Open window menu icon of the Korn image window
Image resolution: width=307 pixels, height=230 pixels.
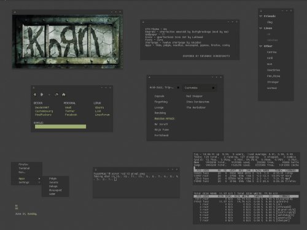[15, 12]
